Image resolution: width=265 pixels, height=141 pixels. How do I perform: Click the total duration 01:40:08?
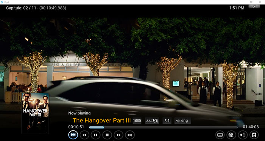click(251, 127)
